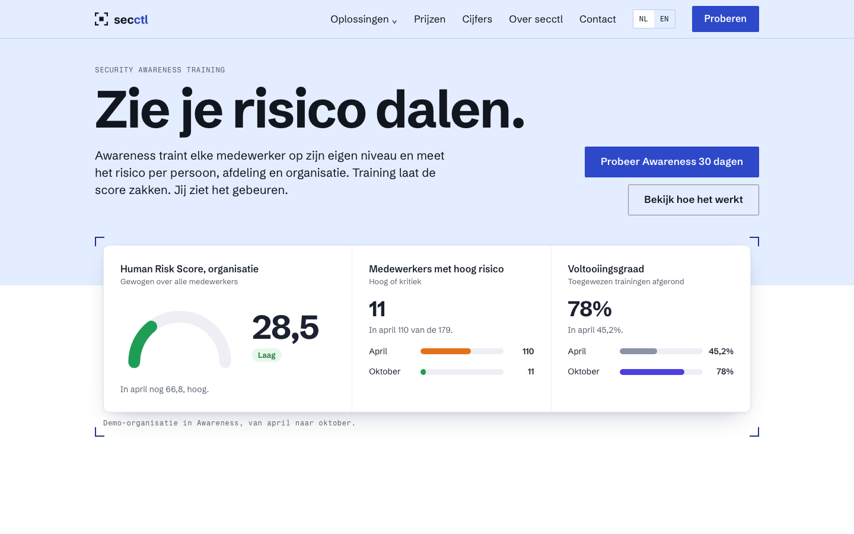
Task: Click the Oktober high-risk progress bar
Action: click(462, 372)
